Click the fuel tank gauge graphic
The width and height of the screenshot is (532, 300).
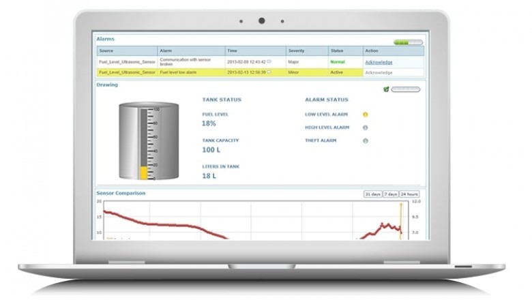coord(149,141)
